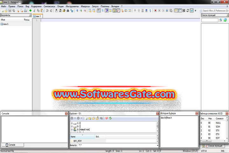Viewport: 229px width, 153px height.
Task: Click the heart favorites icon in Explorer
Action: click(107, 118)
